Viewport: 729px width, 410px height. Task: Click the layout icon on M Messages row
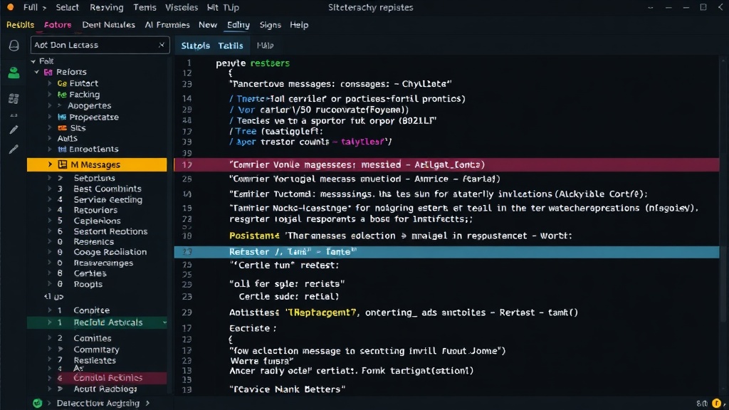tap(63, 164)
